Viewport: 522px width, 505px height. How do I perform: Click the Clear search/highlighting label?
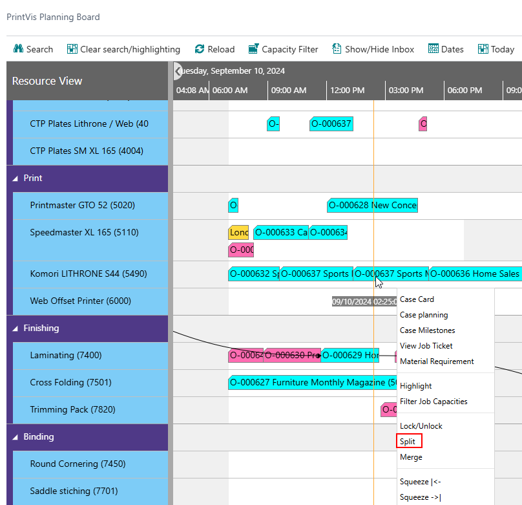pos(130,49)
